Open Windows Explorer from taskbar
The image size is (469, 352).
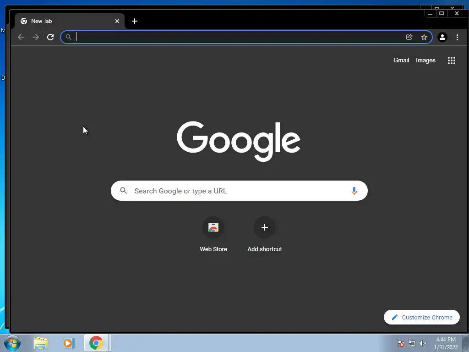41,343
